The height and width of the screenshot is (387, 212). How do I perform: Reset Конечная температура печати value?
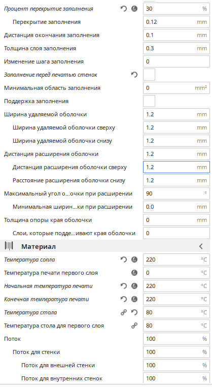[x=124, y=299]
